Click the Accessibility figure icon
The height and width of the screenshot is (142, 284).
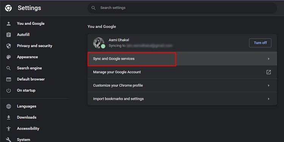coord(8,129)
